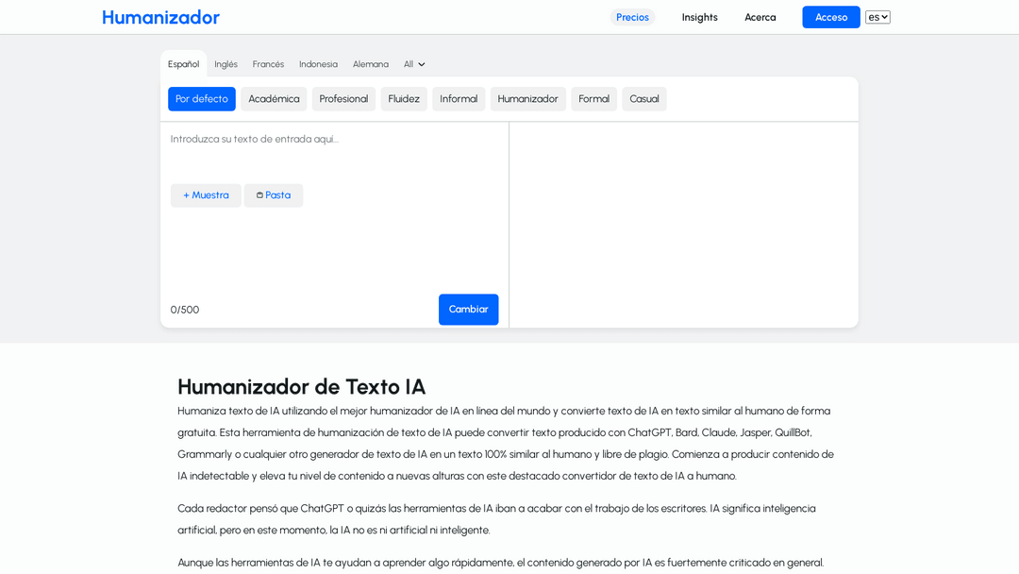1019x574 pixels.
Task: Open the Acerca page
Action: (x=760, y=18)
